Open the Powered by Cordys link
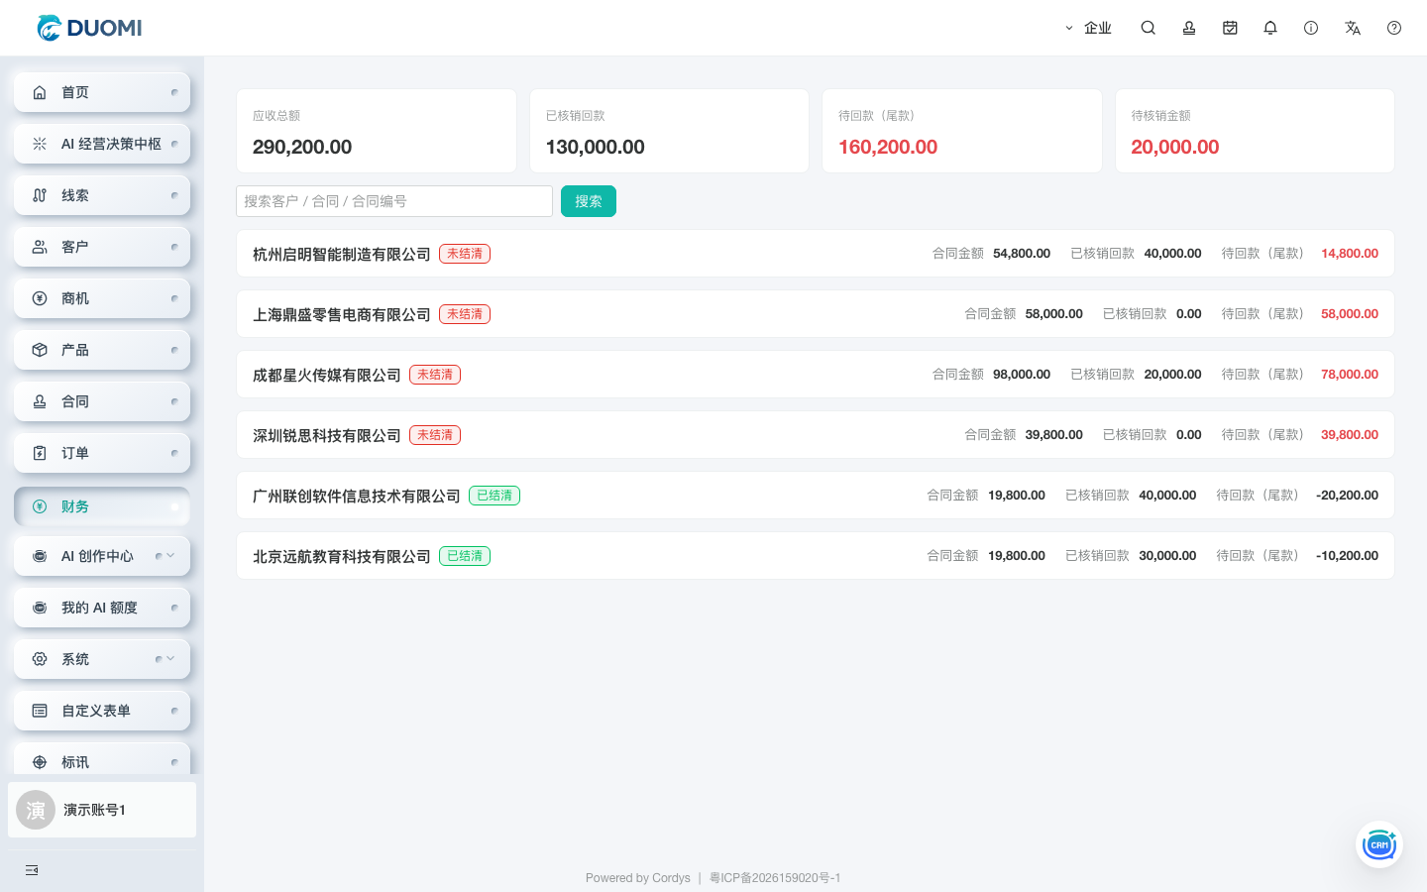1427x892 pixels. pos(638,878)
